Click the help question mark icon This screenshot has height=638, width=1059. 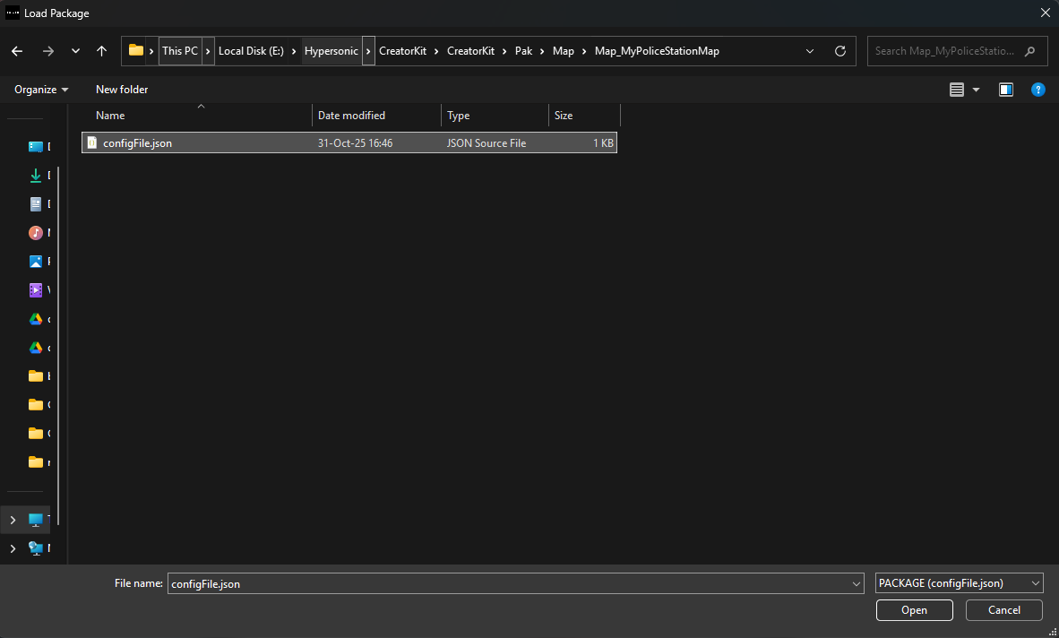tap(1037, 90)
